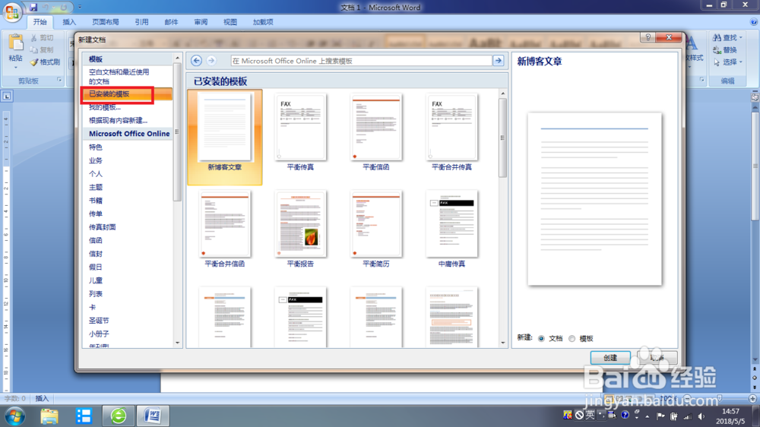The height and width of the screenshot is (427, 760).
Task: Select the Format Painter brush
Action: 34,62
